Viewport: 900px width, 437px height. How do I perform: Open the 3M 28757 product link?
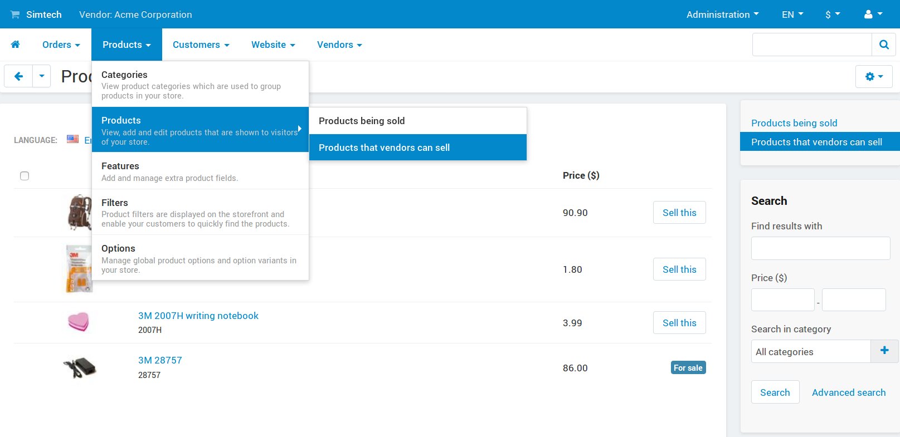pos(160,360)
